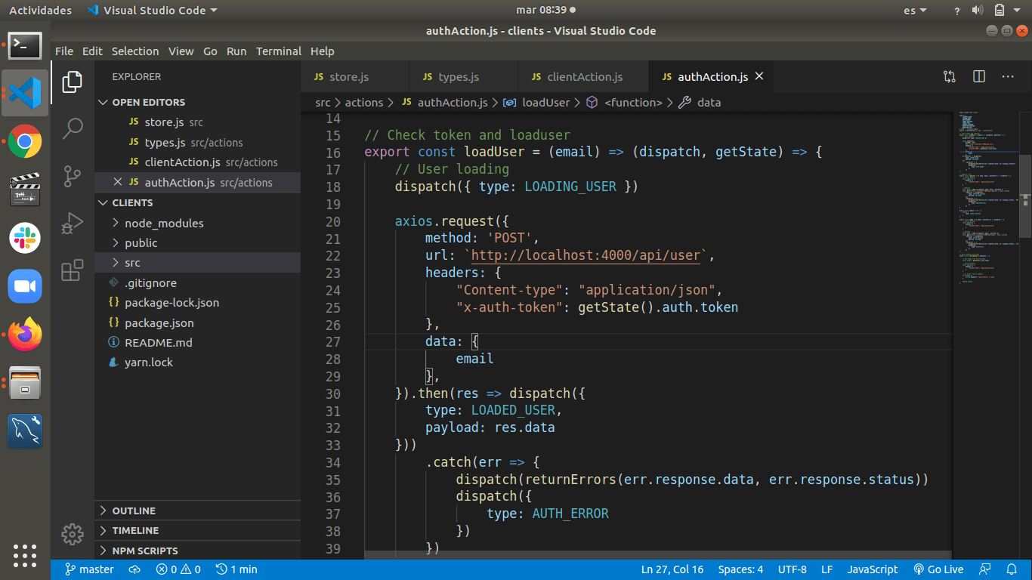Toggle Explorer sidebar via files icon

(x=73, y=82)
